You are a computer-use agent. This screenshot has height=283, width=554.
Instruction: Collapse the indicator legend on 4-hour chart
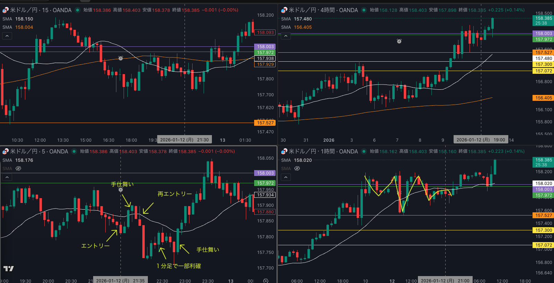(x=286, y=36)
